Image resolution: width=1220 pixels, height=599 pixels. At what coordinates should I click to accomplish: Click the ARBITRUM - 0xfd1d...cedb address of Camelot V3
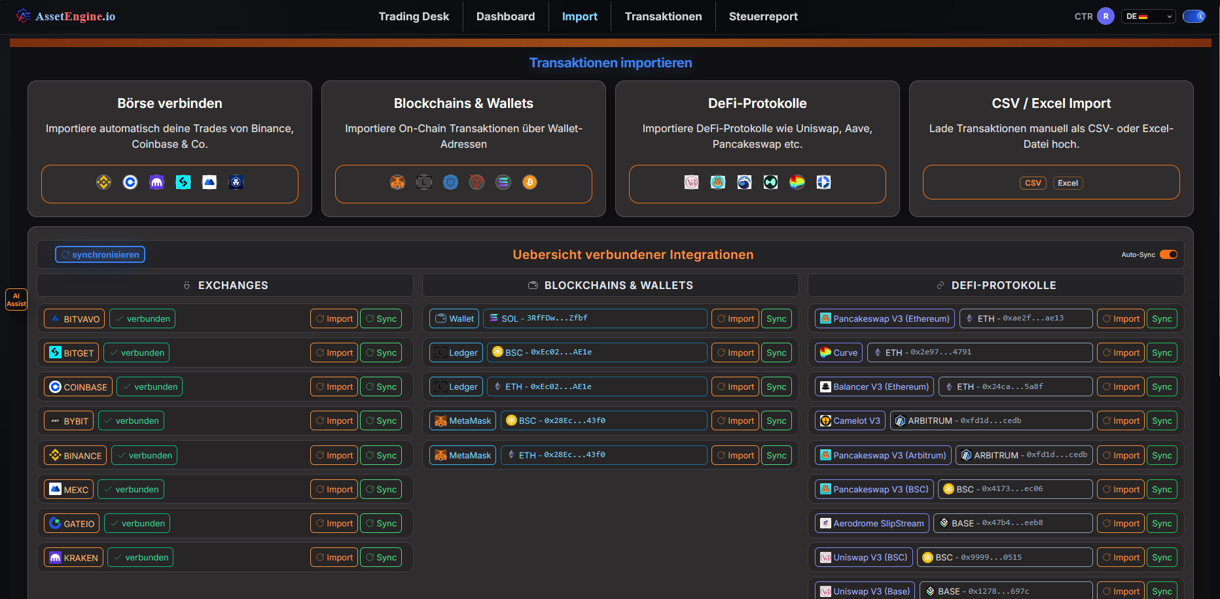991,420
